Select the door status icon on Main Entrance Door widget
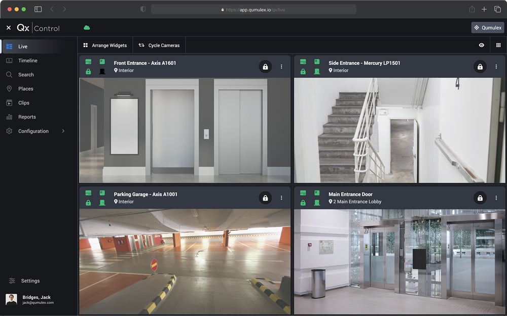Image resolution: width=507 pixels, height=316 pixels. pos(317,202)
